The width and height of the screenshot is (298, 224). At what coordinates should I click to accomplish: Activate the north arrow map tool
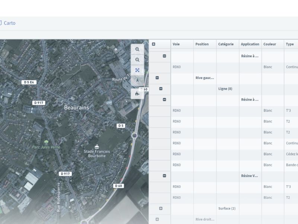137,80
